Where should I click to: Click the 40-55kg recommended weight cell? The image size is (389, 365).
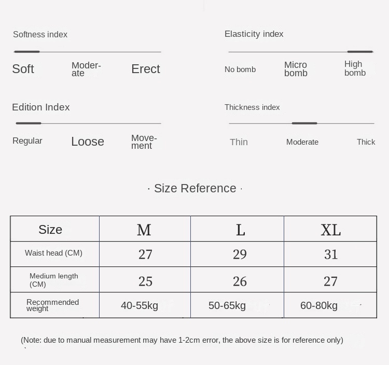(140, 305)
